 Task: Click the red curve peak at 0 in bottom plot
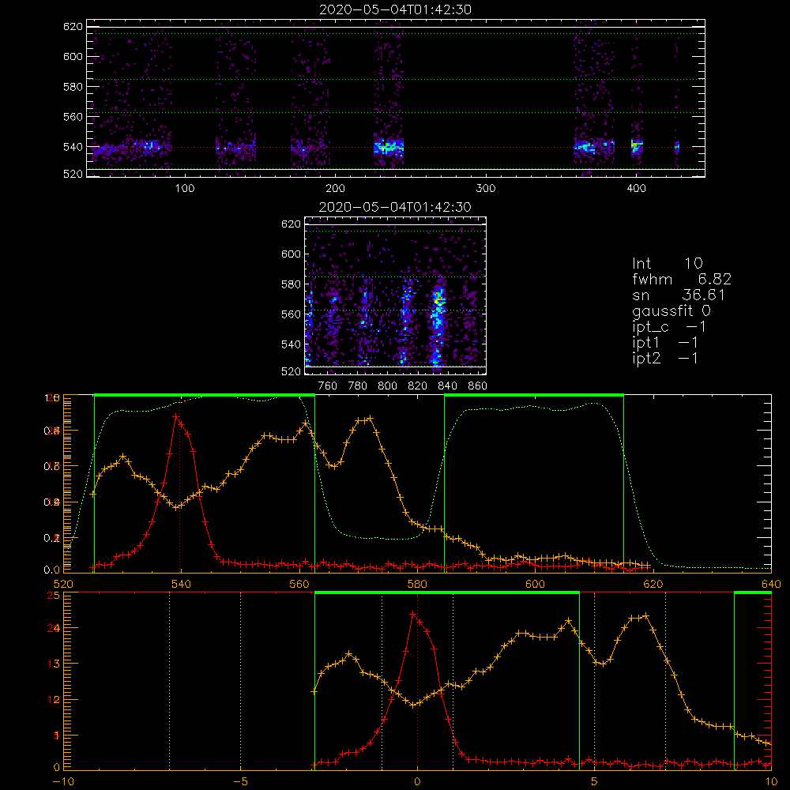pyautogui.click(x=413, y=614)
